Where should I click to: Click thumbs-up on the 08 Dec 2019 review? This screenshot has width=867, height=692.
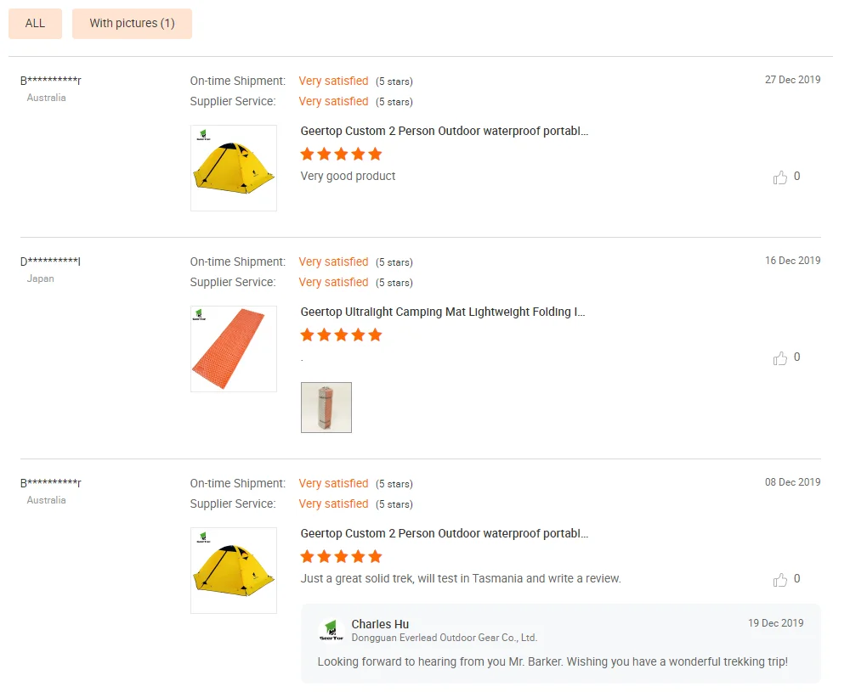(x=780, y=580)
